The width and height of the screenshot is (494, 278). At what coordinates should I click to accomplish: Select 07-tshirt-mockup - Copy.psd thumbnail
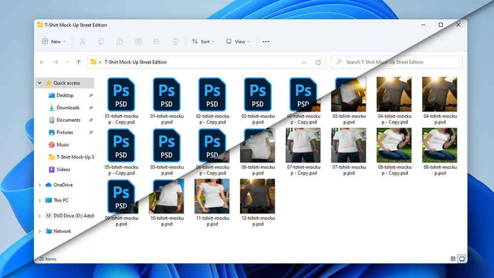point(303,145)
